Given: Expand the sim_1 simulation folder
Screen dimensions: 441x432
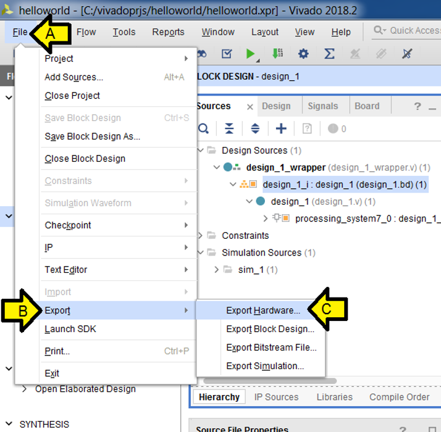Looking at the screenshot, I should point(217,270).
